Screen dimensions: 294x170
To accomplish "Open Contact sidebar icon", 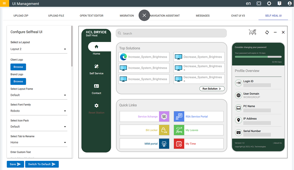I will [96, 86].
